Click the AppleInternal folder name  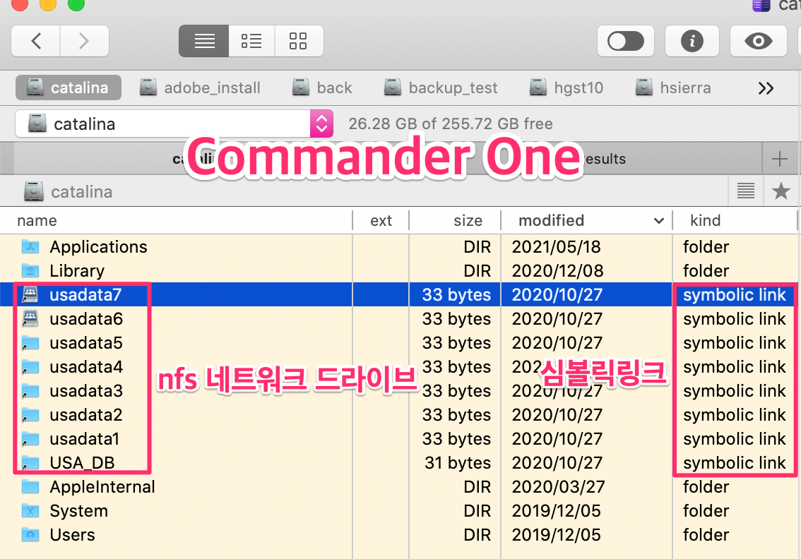[102, 486]
